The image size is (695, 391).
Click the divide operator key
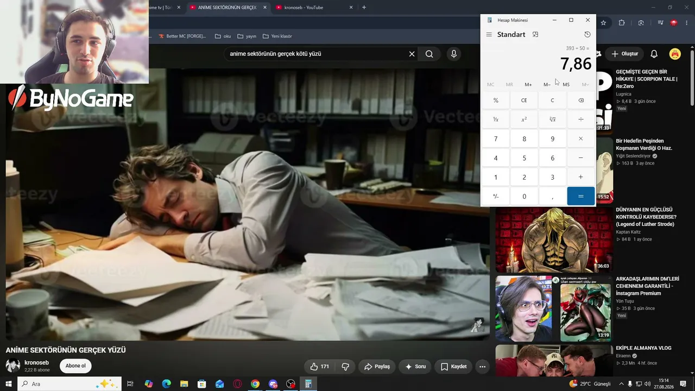[580, 119]
